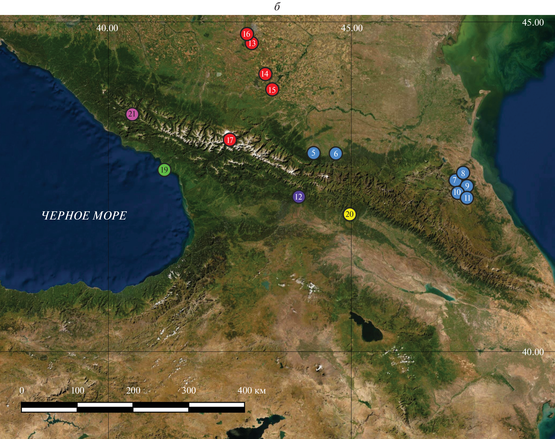This screenshot has height=439, width=555.
Task: Click the ЧЕРНОЕ МОРЕ sea label
Action: click(84, 216)
